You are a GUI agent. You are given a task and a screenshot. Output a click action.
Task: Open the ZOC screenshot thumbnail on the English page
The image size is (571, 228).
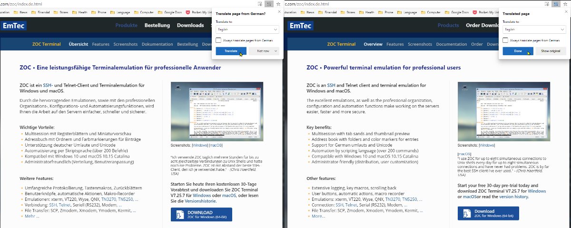coord(503,111)
